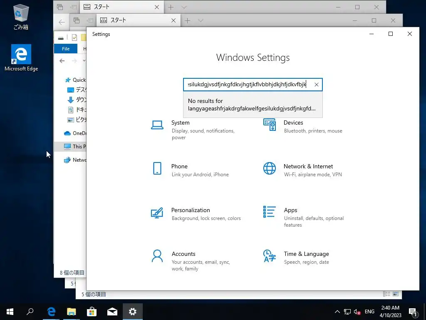
Task: Open the Accounts person icon
Action: pyautogui.click(x=157, y=256)
